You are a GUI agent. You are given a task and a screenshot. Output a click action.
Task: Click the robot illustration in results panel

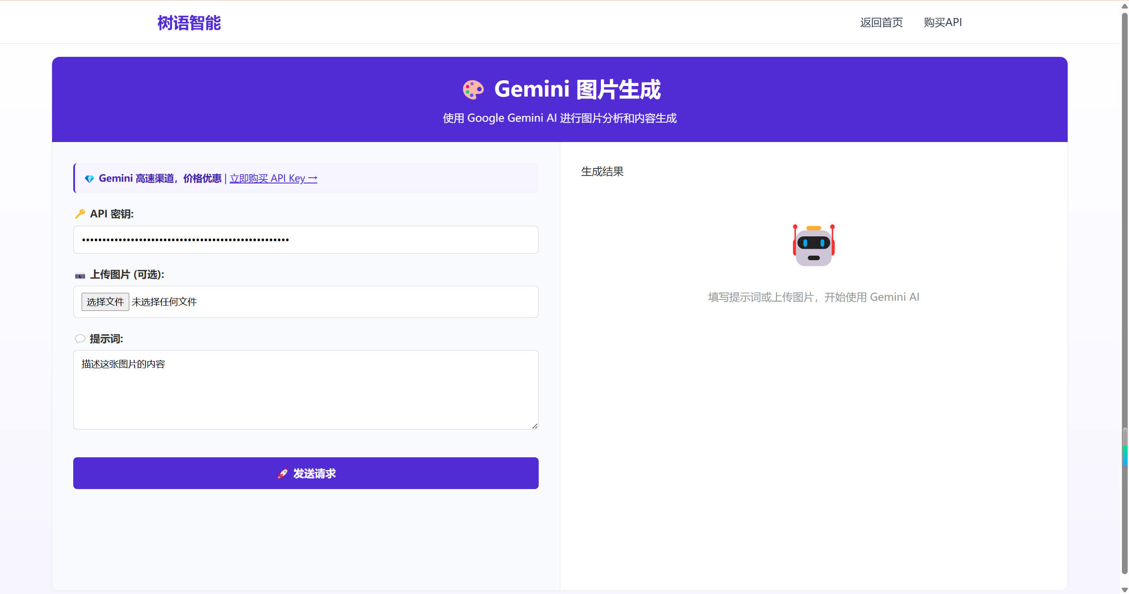814,245
